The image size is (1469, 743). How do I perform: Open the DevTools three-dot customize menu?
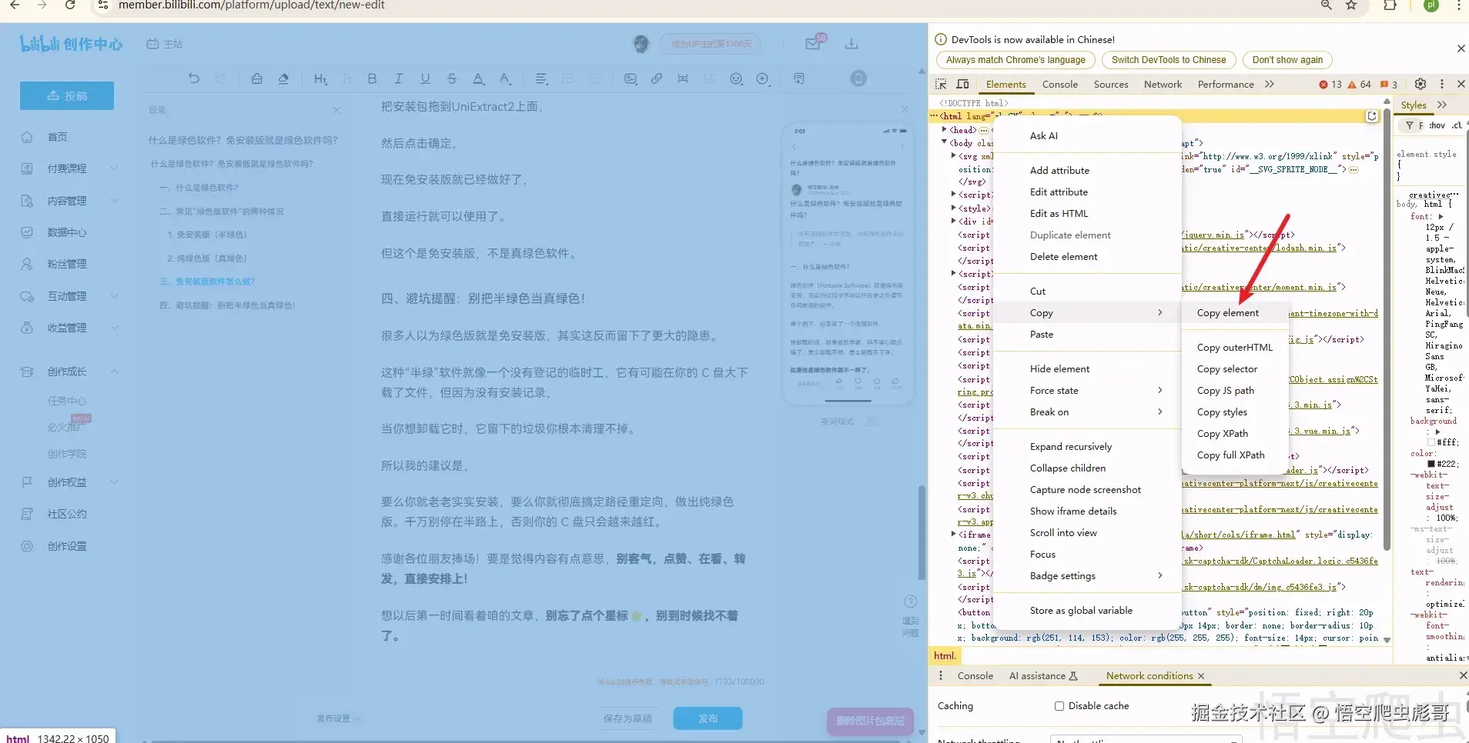click(x=1442, y=84)
